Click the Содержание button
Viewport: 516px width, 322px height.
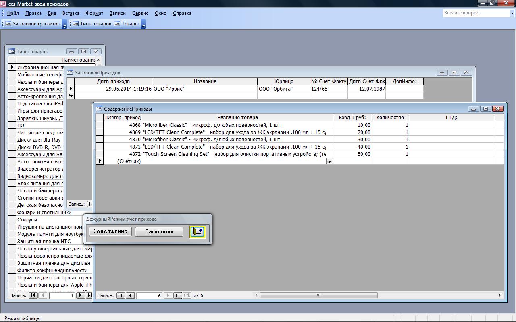click(x=110, y=231)
